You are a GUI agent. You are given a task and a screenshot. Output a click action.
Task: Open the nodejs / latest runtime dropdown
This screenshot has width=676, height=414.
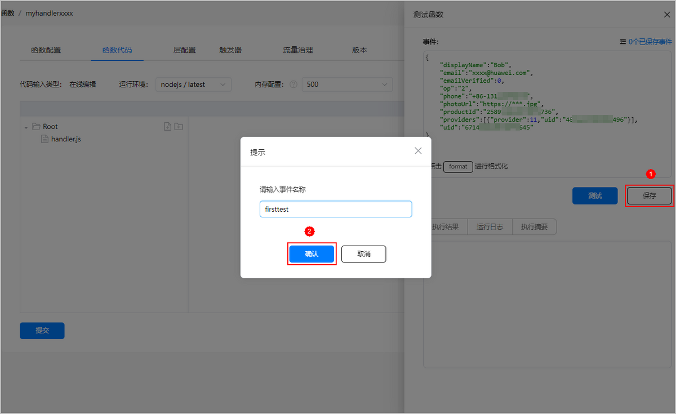click(192, 84)
